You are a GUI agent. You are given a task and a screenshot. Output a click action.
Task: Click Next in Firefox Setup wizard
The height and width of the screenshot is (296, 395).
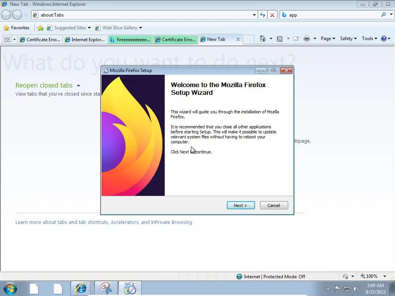pos(241,205)
